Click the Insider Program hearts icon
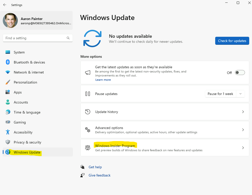The image size is (252, 195). pos(88,148)
